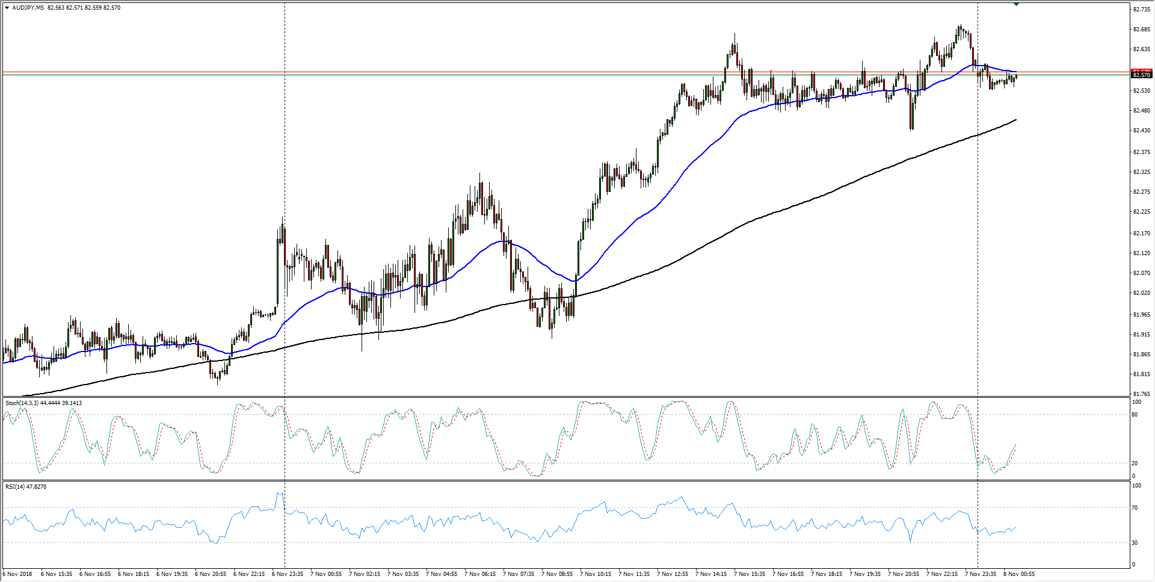The image size is (1155, 582).
Task: Click the 81.815 price axis label
Action: click(x=1141, y=374)
